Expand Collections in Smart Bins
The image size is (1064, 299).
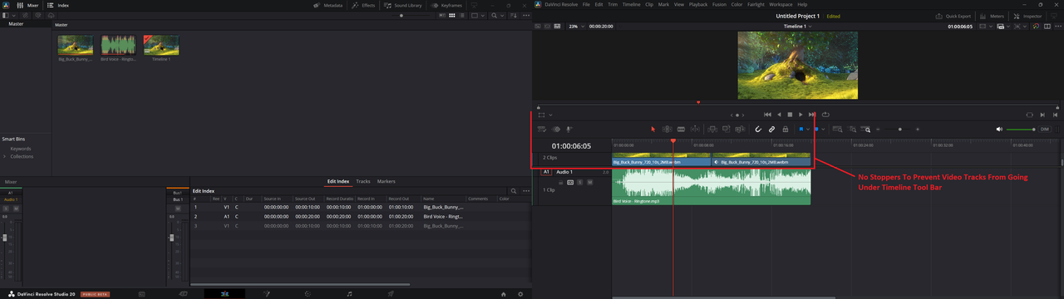[4, 156]
